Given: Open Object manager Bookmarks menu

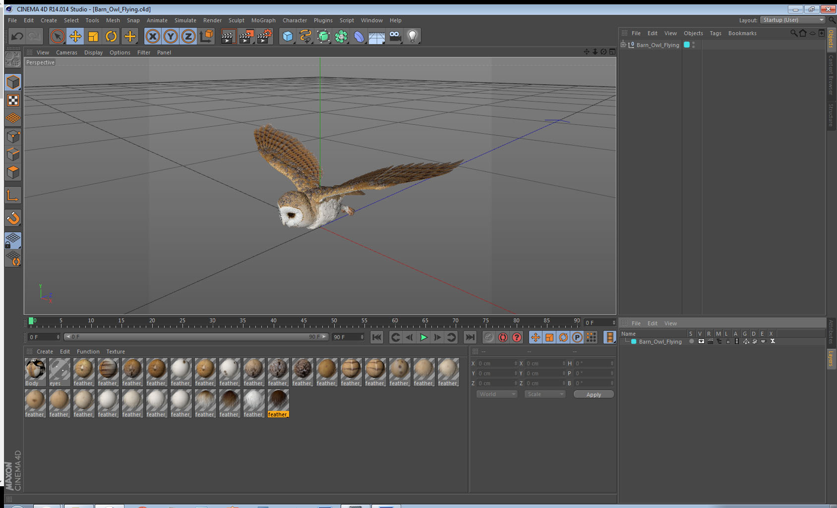Looking at the screenshot, I should (x=742, y=33).
